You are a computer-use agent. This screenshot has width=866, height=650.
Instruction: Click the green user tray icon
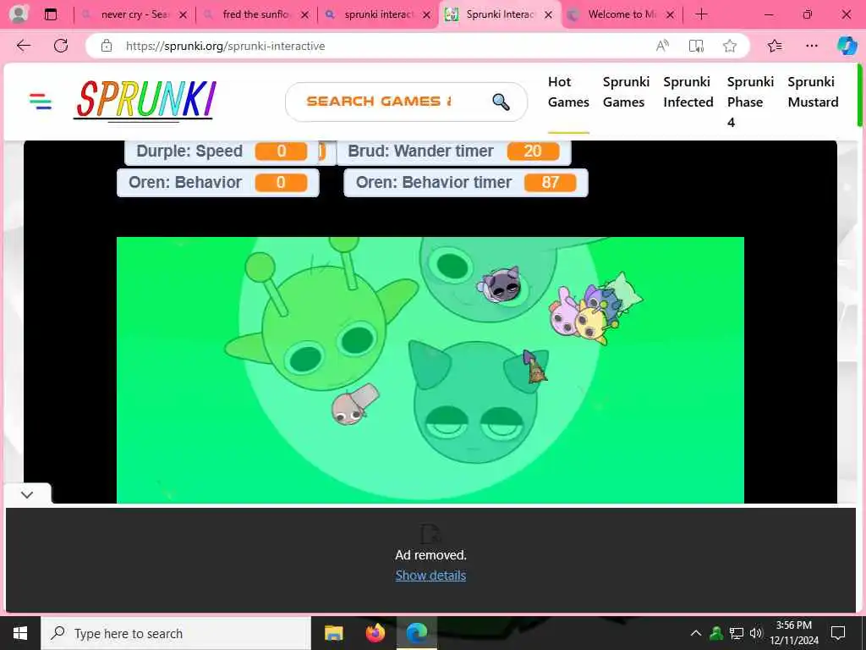coord(716,633)
